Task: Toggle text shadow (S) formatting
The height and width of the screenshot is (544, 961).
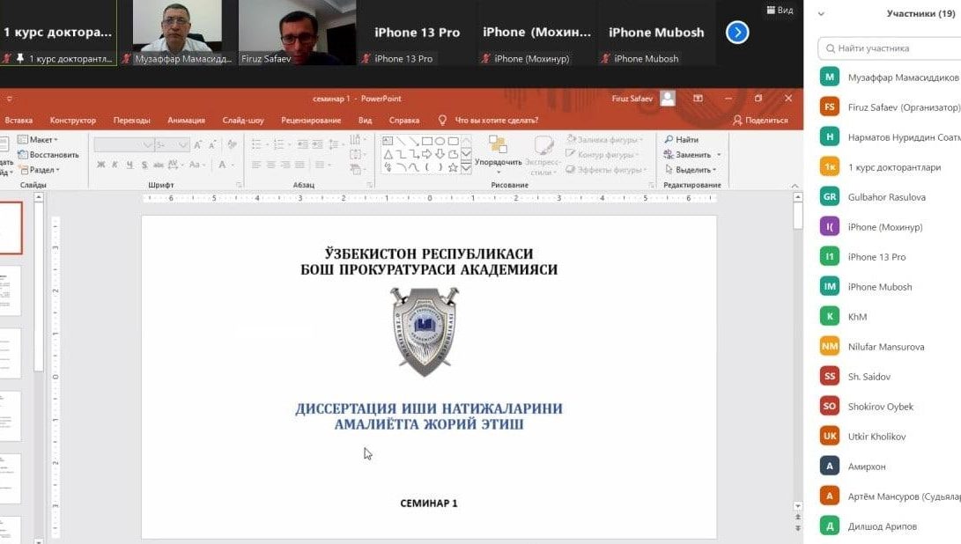Action: (x=144, y=165)
